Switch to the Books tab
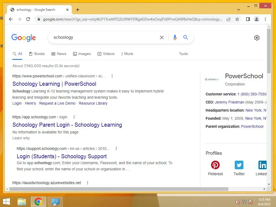 coord(37,54)
